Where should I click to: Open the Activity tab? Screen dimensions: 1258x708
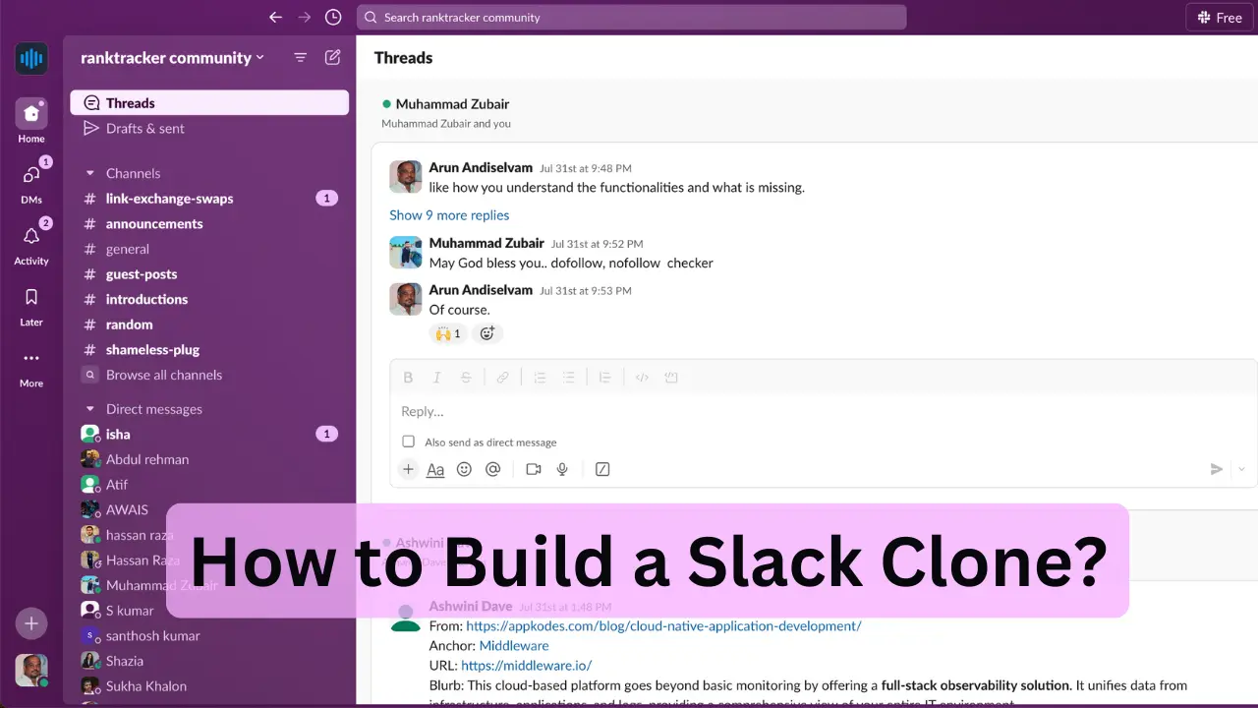(31, 243)
